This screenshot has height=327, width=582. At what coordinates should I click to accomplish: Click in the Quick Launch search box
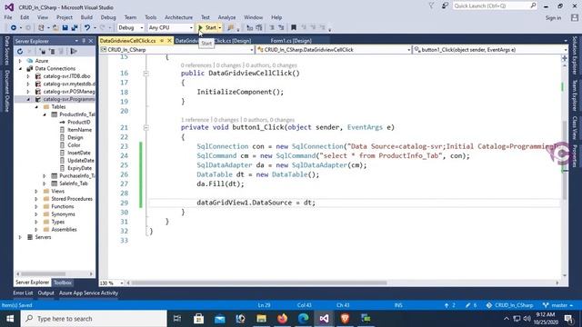coord(492,6)
